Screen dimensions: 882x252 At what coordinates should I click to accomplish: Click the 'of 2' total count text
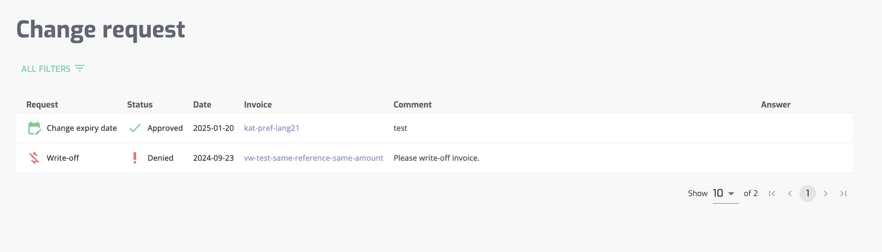[751, 193]
